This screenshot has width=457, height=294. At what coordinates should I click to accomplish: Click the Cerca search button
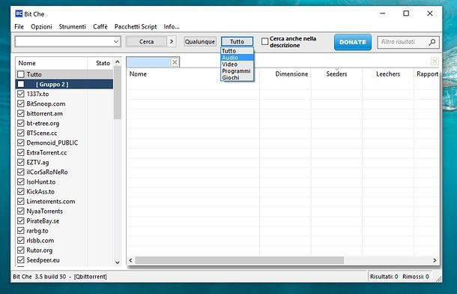tap(146, 42)
